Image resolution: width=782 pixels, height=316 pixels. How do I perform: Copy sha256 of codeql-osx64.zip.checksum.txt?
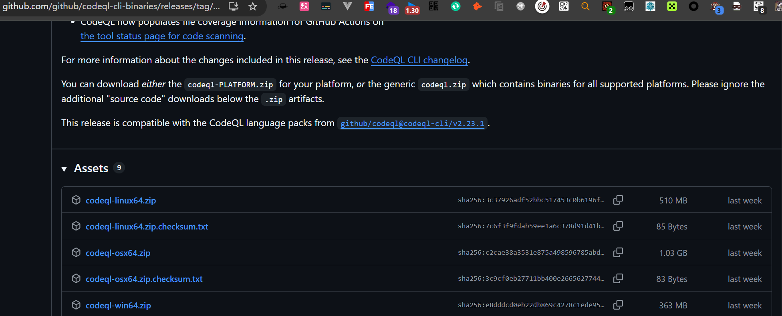(618, 278)
